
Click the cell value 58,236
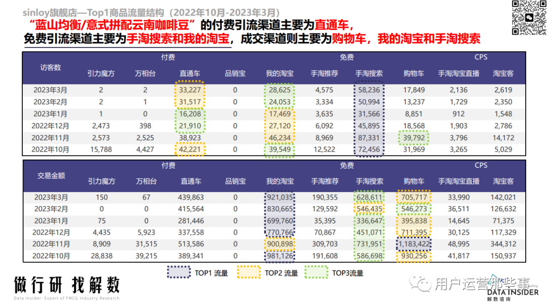(369, 90)
